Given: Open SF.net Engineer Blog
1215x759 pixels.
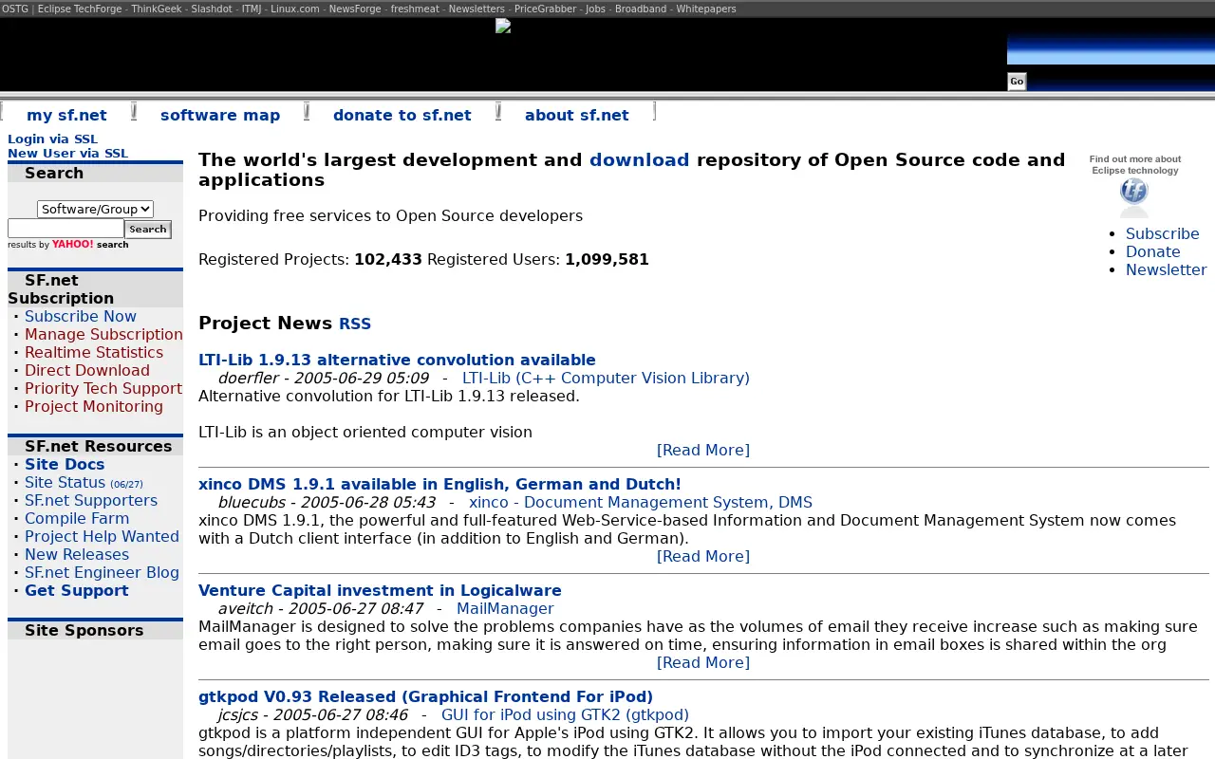Looking at the screenshot, I should click(102, 572).
